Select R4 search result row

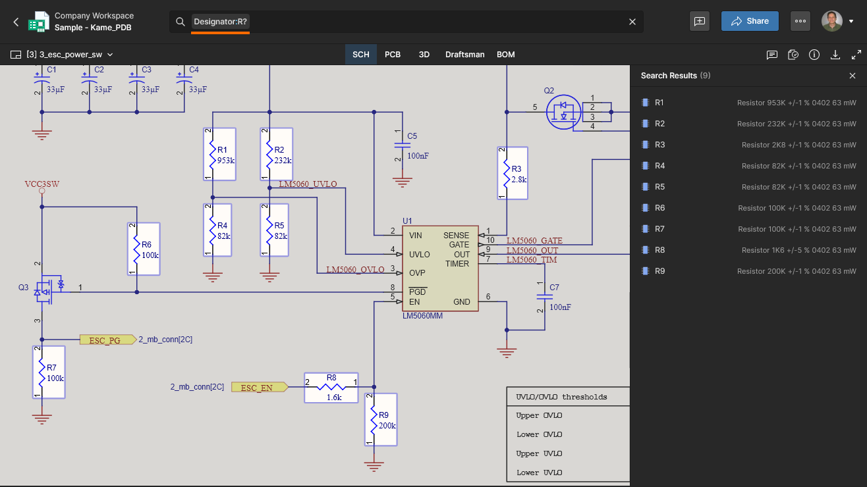pos(748,166)
